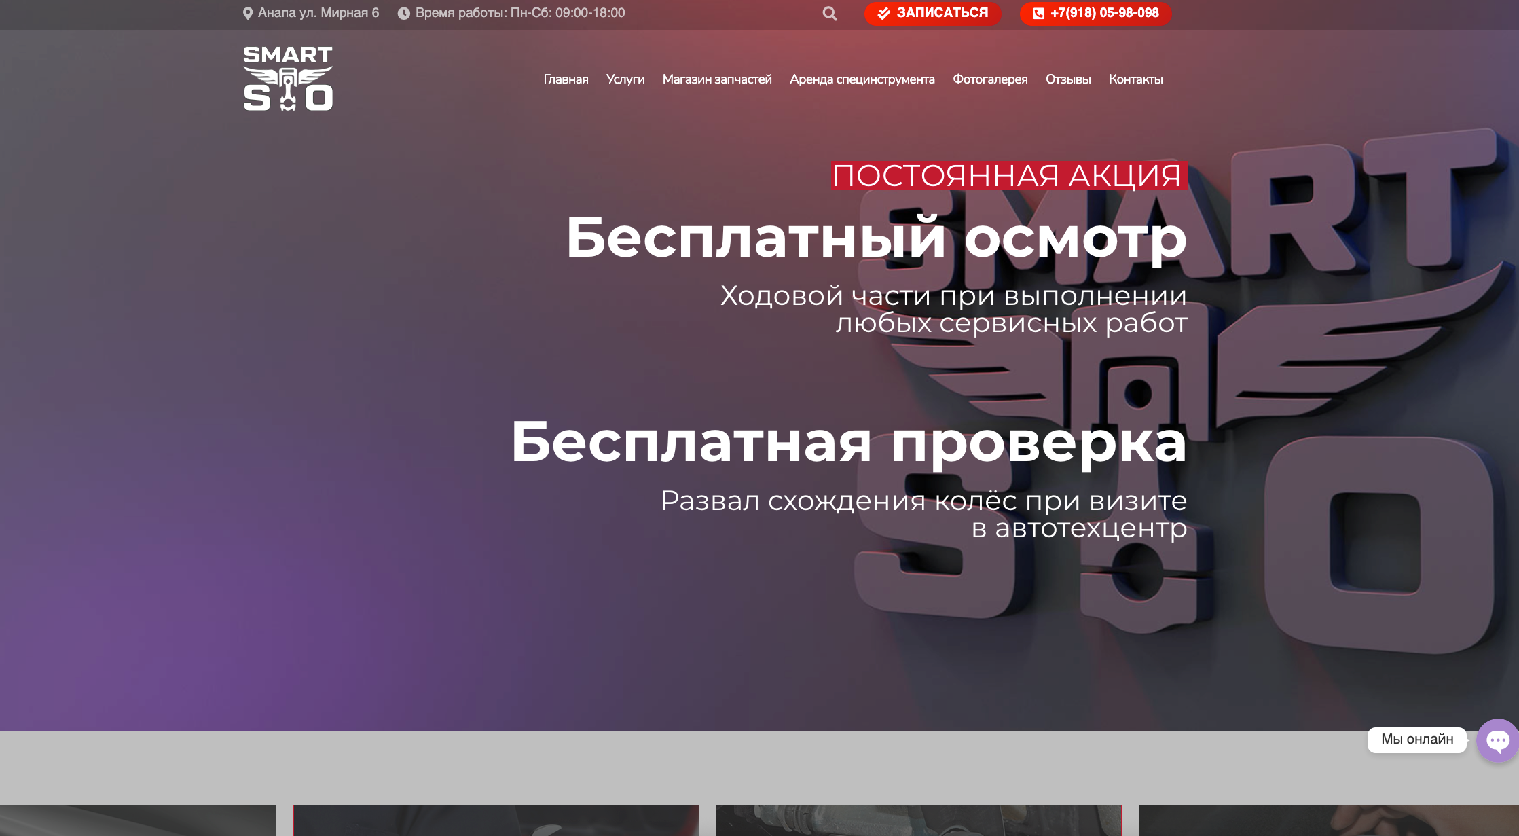Viewport: 1519px width, 836px height.
Task: Click the search magnifier icon
Action: pos(829,14)
